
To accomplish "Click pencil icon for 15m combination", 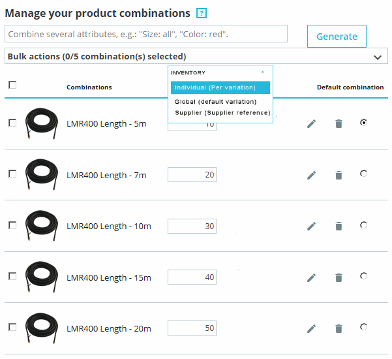I will [311, 277].
